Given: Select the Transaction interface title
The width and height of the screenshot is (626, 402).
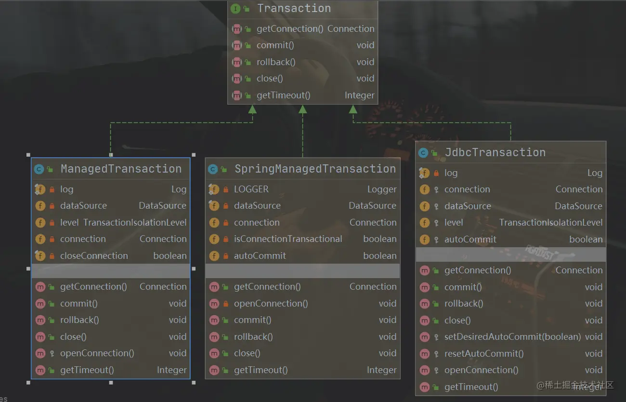Looking at the screenshot, I should click(x=294, y=8).
